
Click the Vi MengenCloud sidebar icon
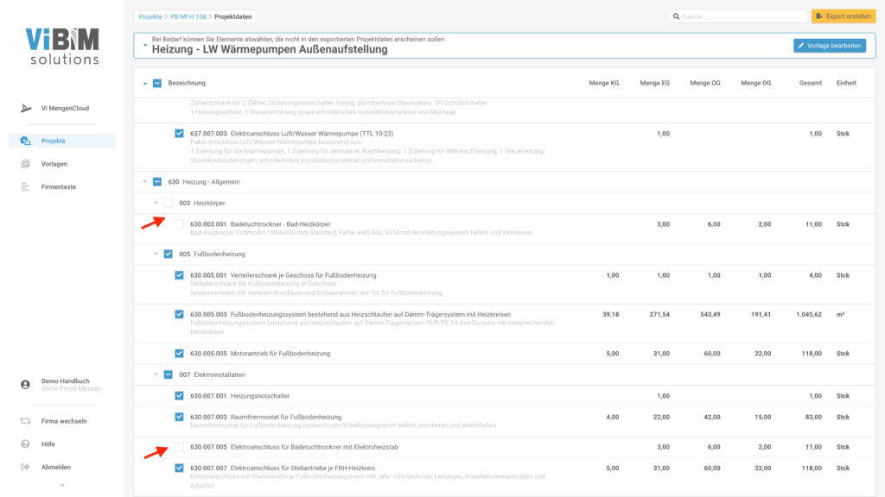pos(25,109)
